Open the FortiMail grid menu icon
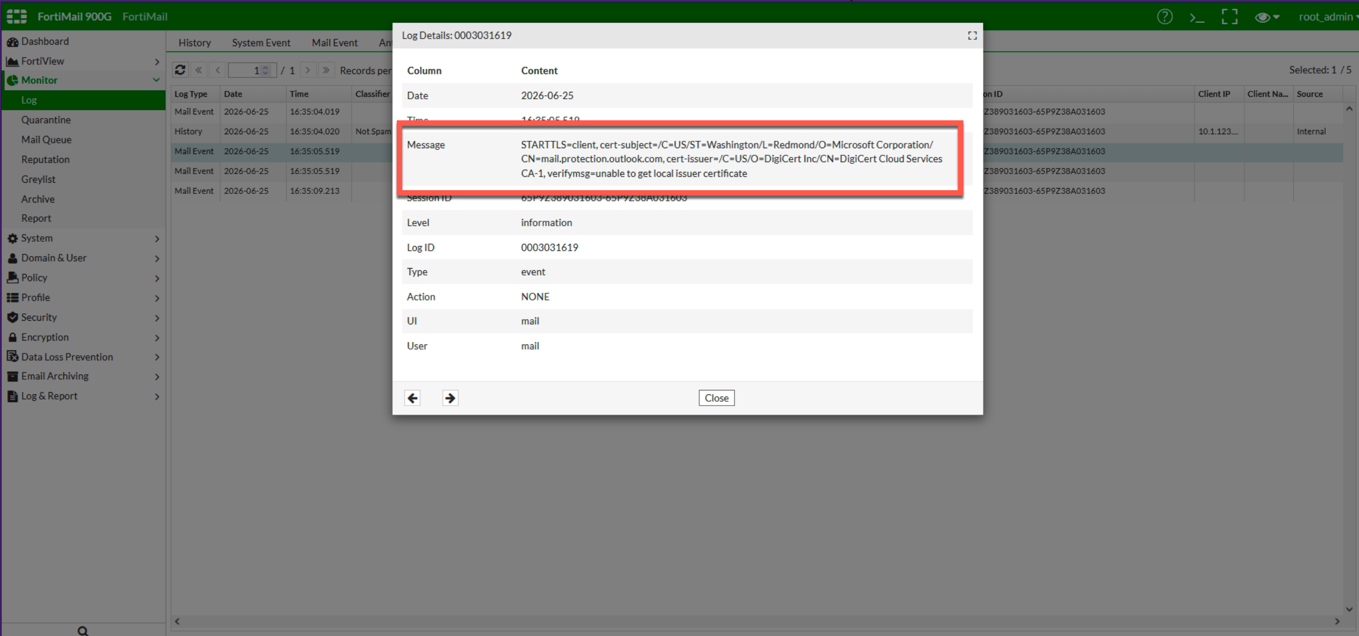The height and width of the screenshot is (636, 1359). 17,17
